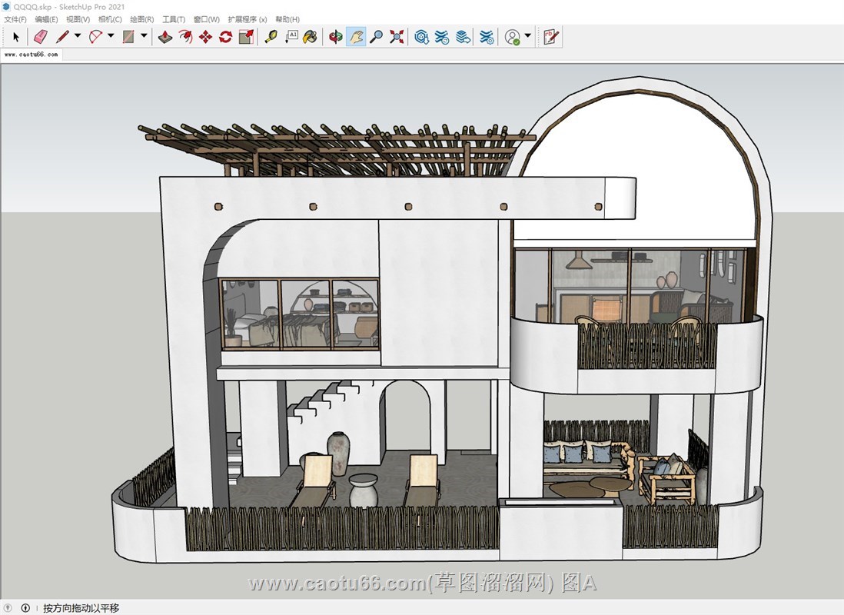Expand the user account dropdown arrow
The image size is (844, 615).
pyautogui.click(x=527, y=35)
